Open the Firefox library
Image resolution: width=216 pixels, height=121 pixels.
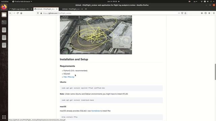202,13
